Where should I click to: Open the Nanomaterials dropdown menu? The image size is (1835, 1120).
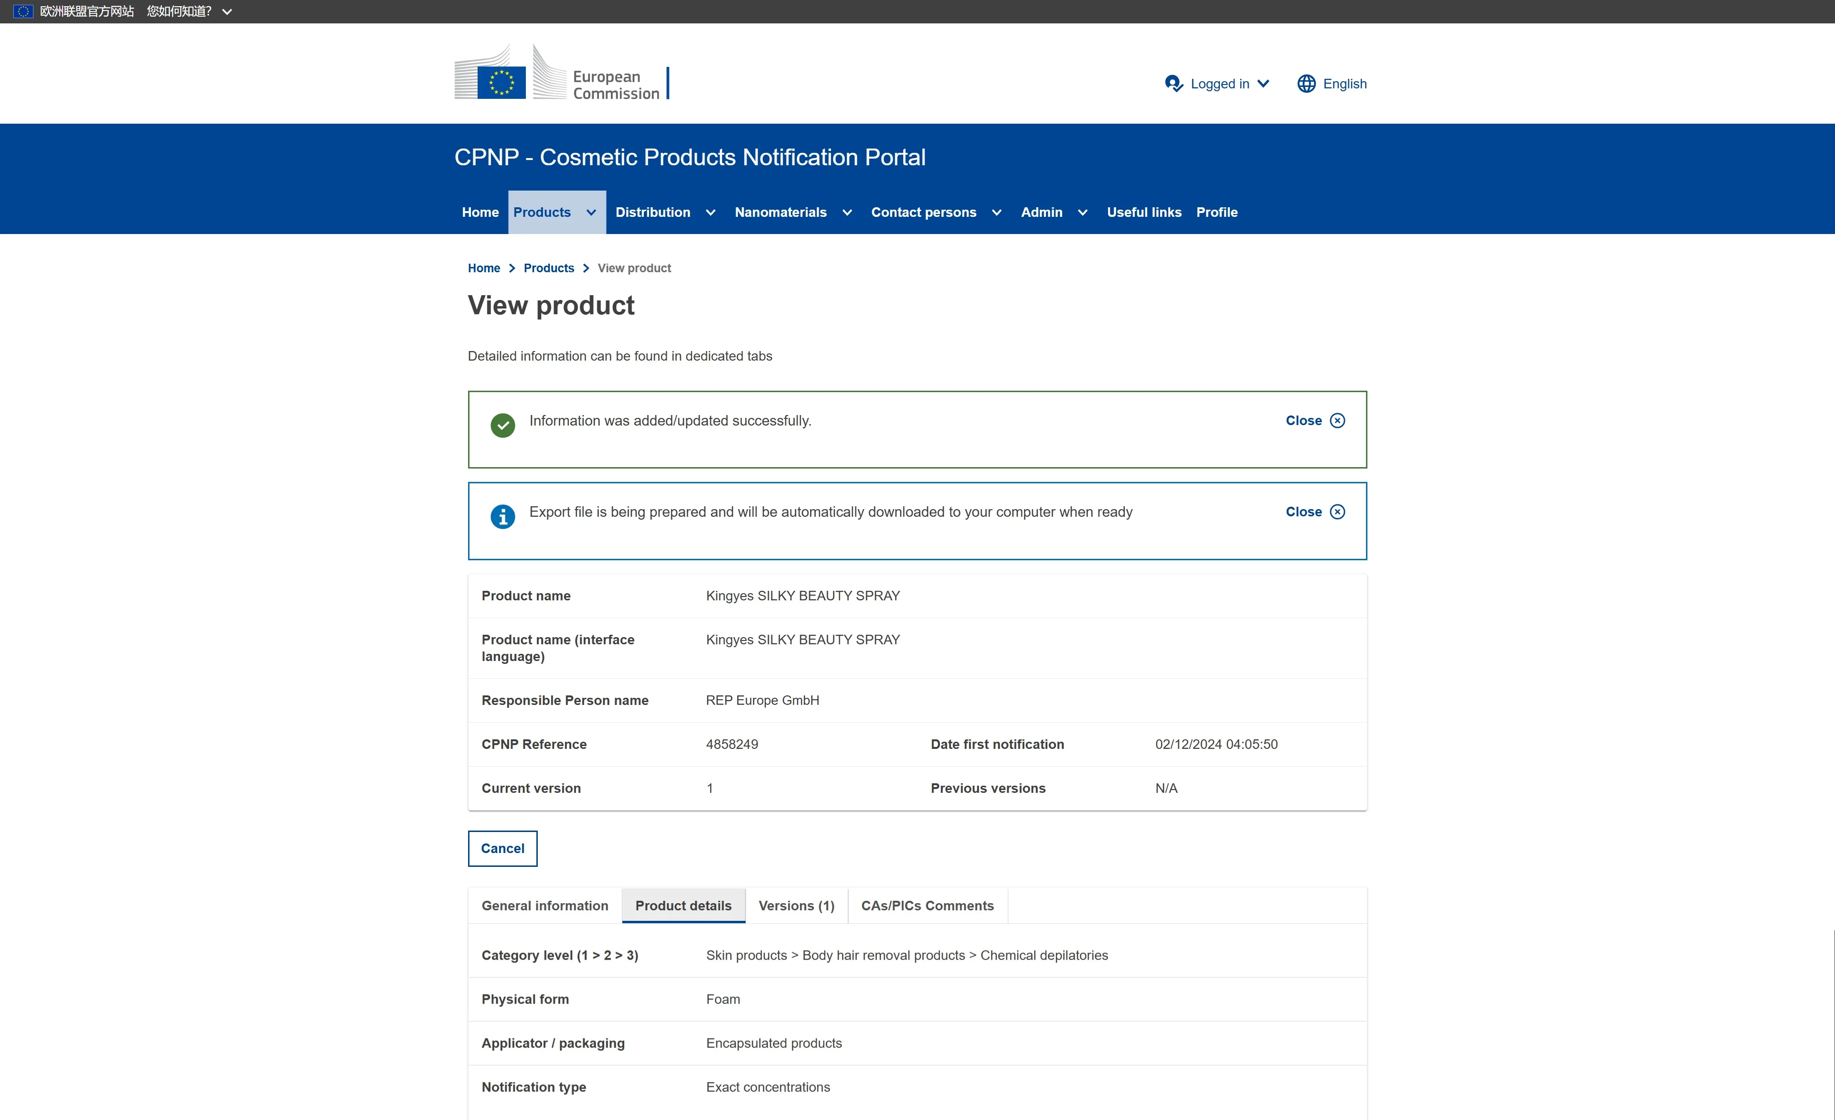pos(847,212)
